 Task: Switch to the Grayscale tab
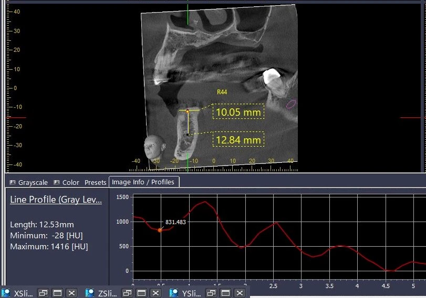pyautogui.click(x=29, y=182)
